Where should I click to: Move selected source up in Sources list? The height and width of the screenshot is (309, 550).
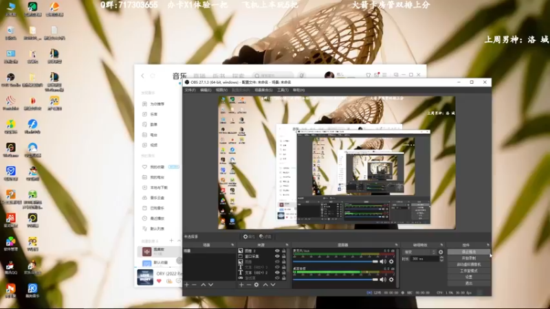pyautogui.click(x=265, y=285)
